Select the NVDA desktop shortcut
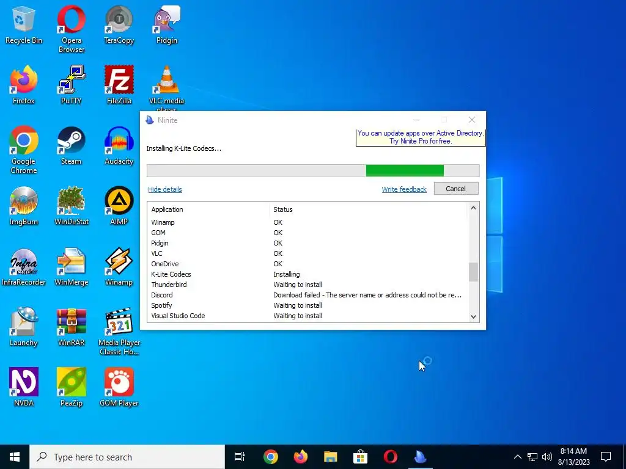Image resolution: width=626 pixels, height=469 pixels. coord(24,387)
